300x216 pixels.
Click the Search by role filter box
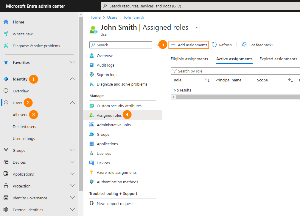pos(235,71)
